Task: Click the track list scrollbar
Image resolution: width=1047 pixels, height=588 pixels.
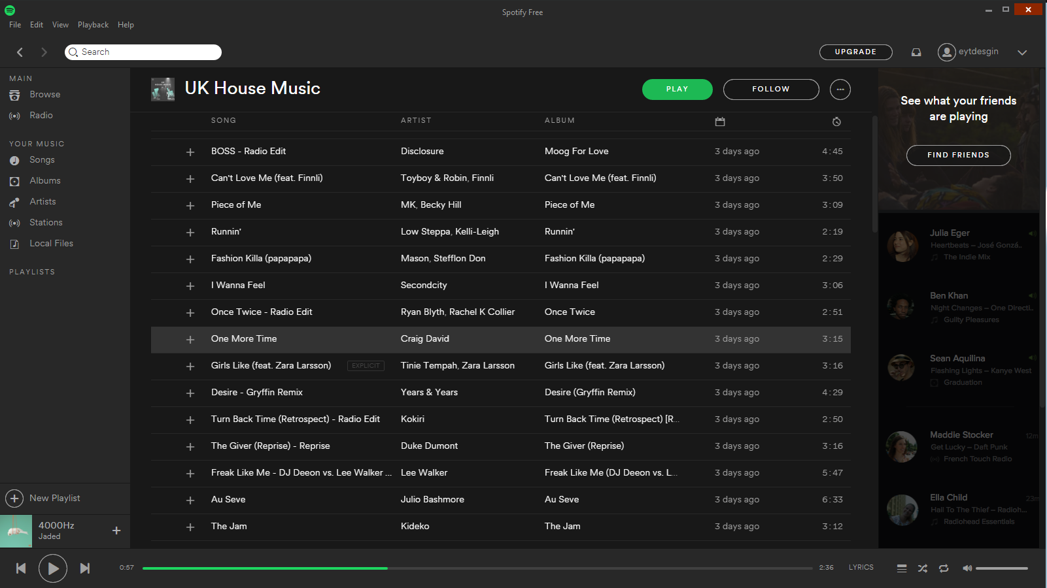Action: [x=874, y=174]
